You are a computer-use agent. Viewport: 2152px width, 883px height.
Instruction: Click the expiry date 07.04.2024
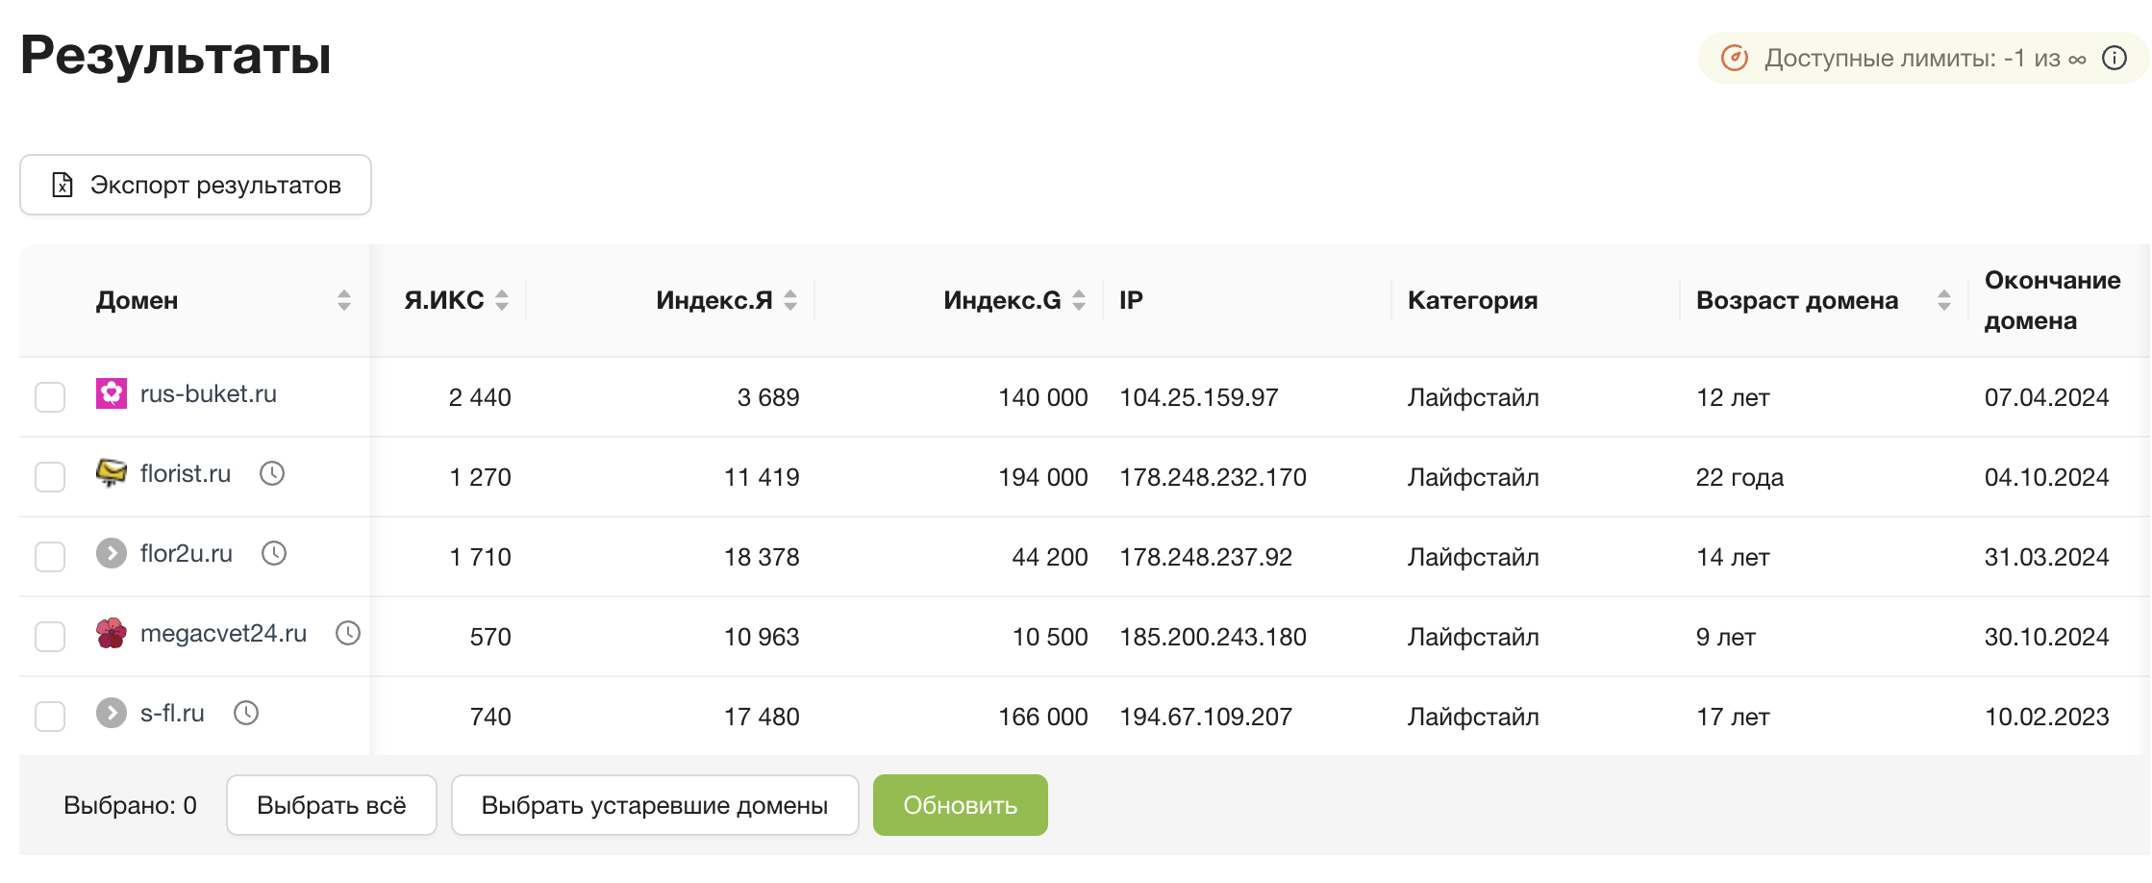2047,397
